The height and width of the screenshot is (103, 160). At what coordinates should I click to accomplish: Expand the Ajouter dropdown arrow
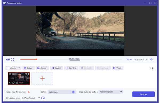tap(19, 68)
